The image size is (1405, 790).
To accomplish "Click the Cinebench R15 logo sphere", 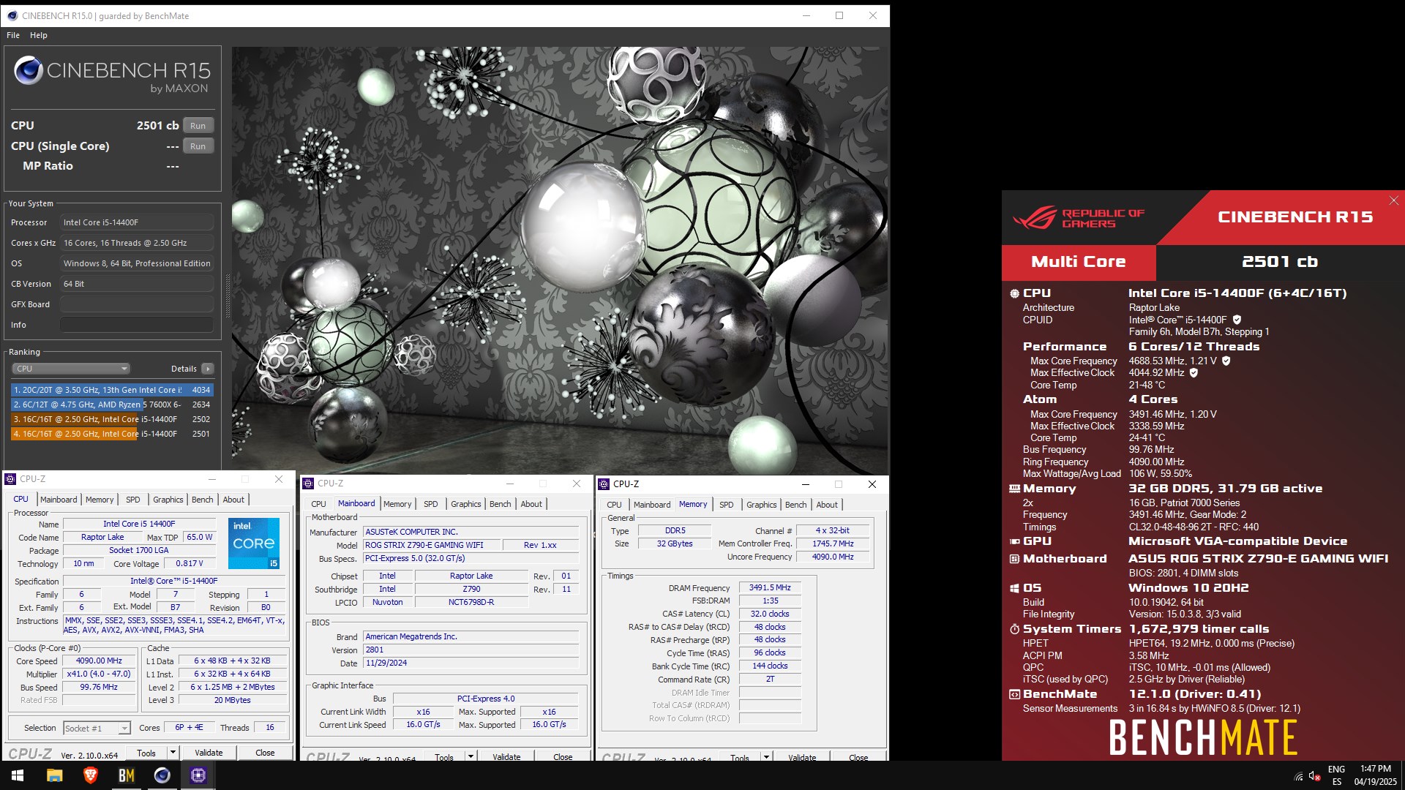I will 29,70.
